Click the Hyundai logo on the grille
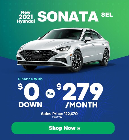Viewport: 129px width, 140px height. coord(36,52)
